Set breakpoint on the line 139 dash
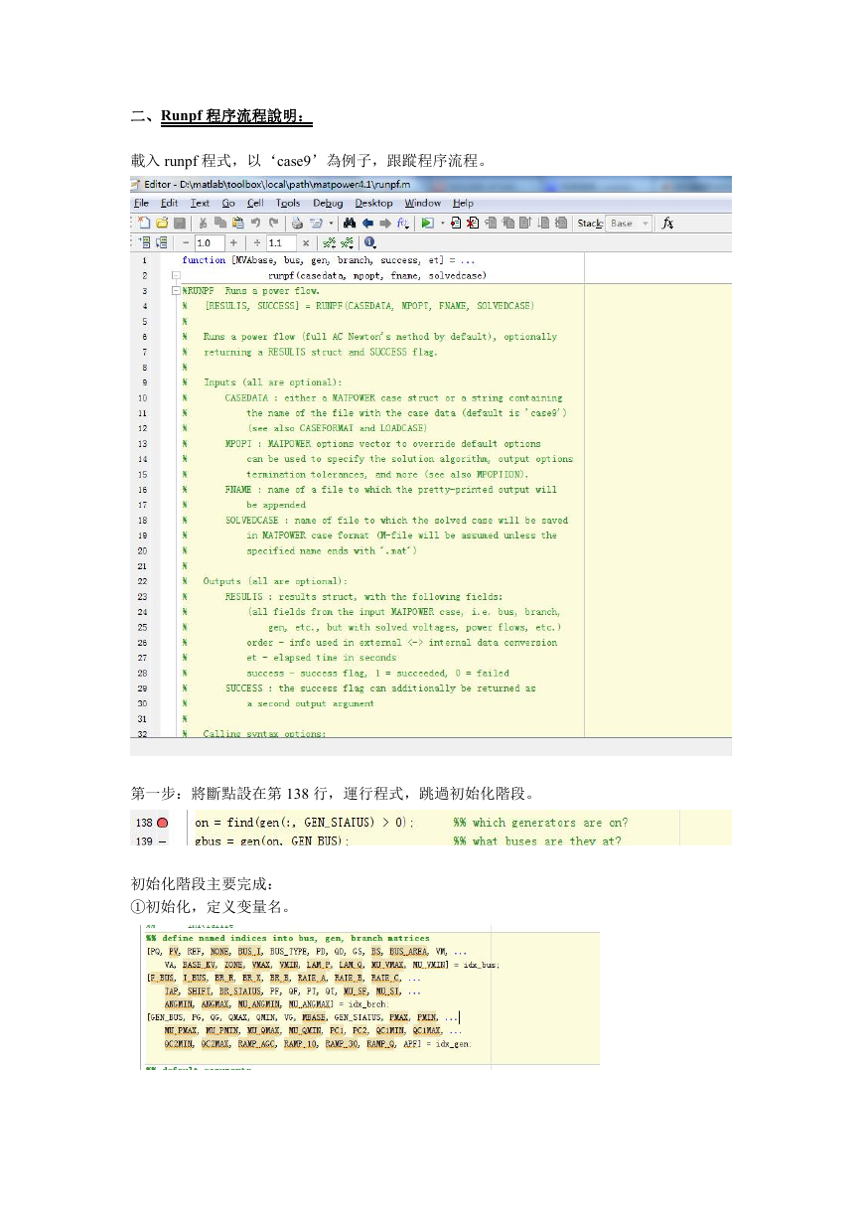The image size is (863, 1220). click(x=162, y=840)
